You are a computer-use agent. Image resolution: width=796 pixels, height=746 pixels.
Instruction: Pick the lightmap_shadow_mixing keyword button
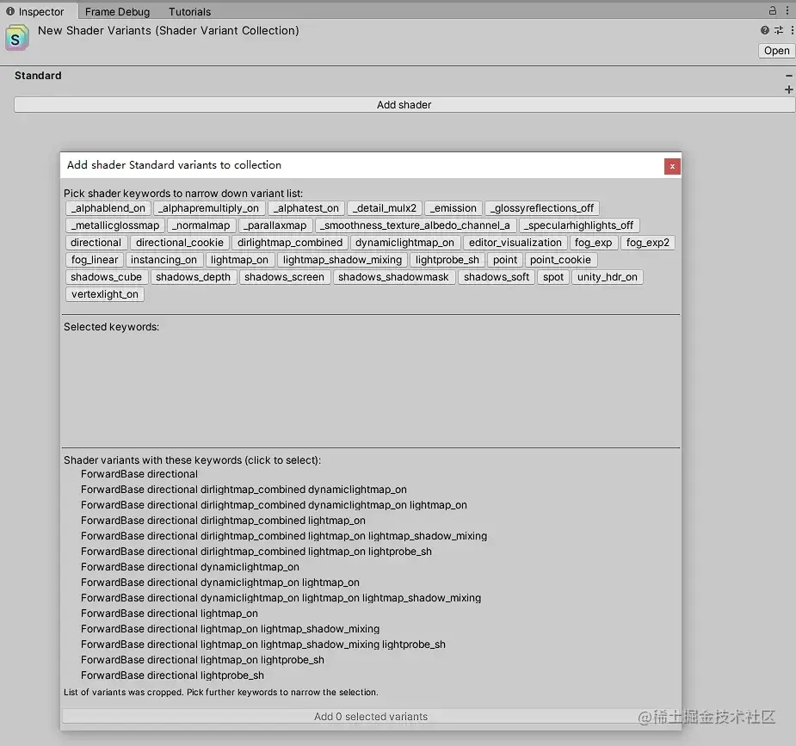(342, 260)
